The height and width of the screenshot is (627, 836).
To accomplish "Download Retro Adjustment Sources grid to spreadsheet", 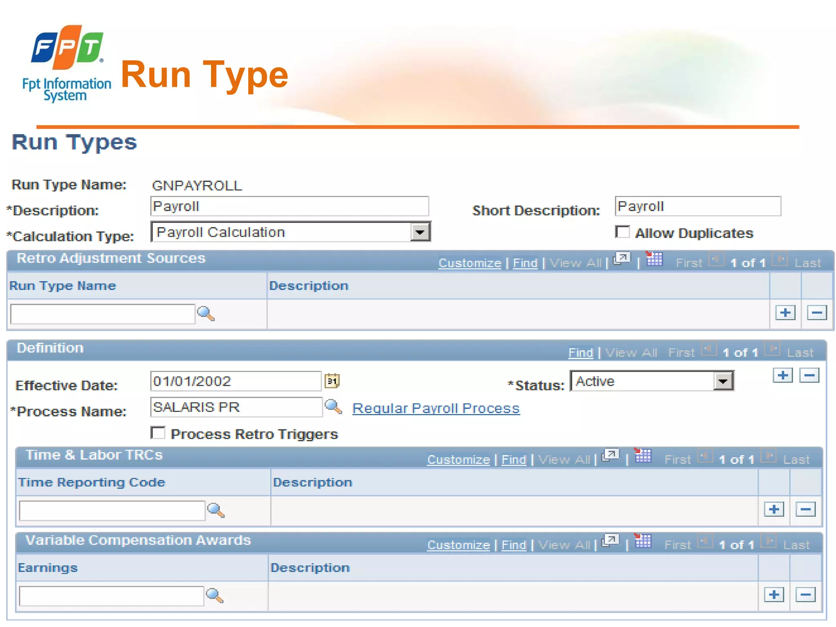I will point(654,259).
